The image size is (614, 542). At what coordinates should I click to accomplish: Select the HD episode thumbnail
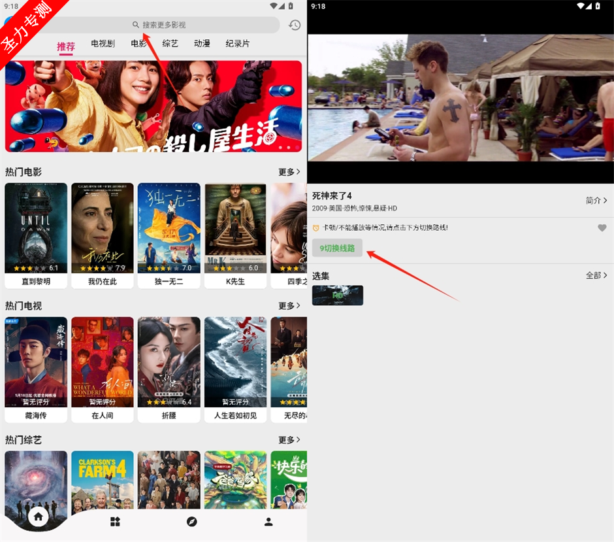pos(338,296)
